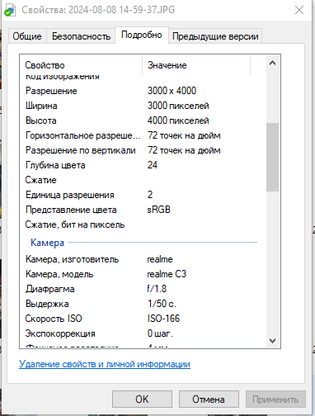This screenshot has width=315, height=416.
Task: Click the sRGB value
Action: point(159,210)
